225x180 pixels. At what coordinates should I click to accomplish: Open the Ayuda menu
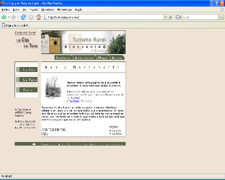click(78, 9)
